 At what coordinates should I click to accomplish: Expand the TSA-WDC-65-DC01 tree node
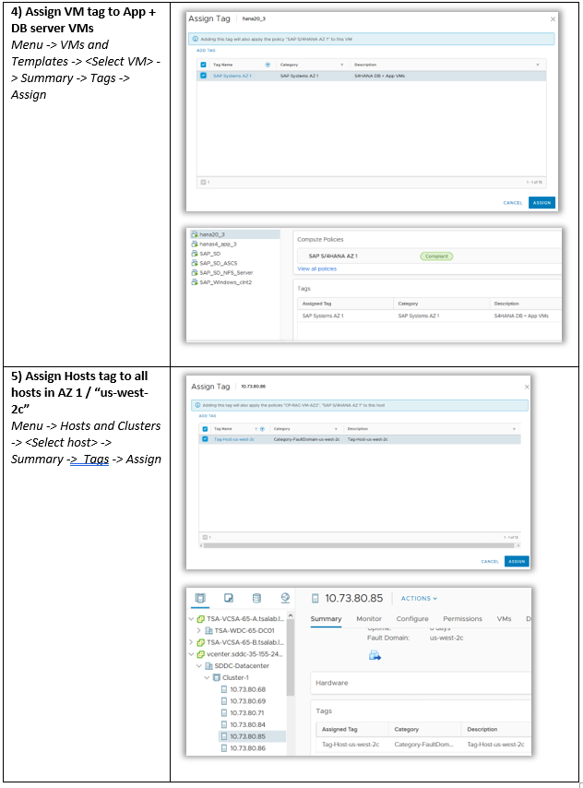click(198, 630)
